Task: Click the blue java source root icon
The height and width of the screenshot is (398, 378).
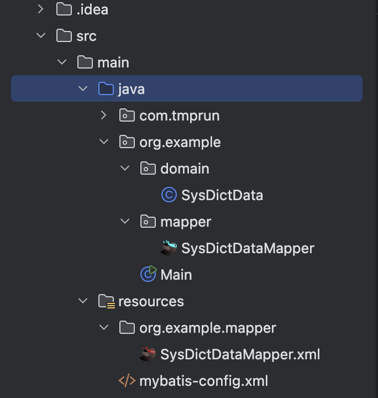Action: [106, 88]
